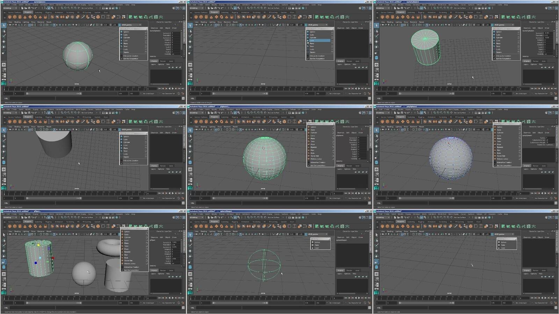Open Modeling menu set dropdown in pSphere1 window
Screen dimensions: 559x314
(x=196, y=113)
